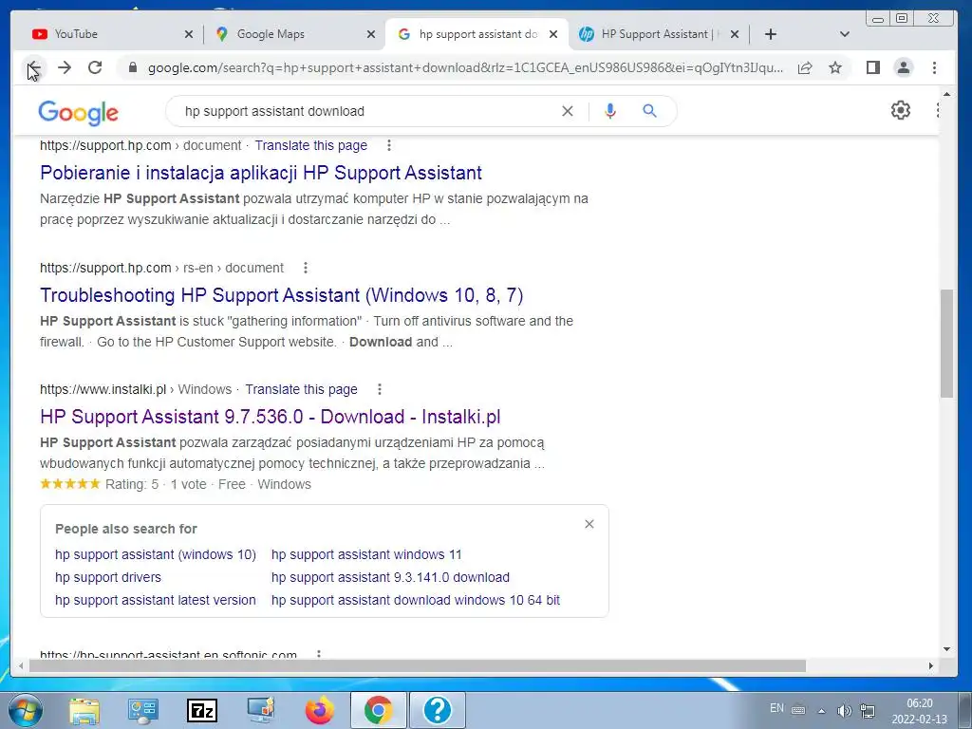Start voice search with microphone icon

click(610, 112)
